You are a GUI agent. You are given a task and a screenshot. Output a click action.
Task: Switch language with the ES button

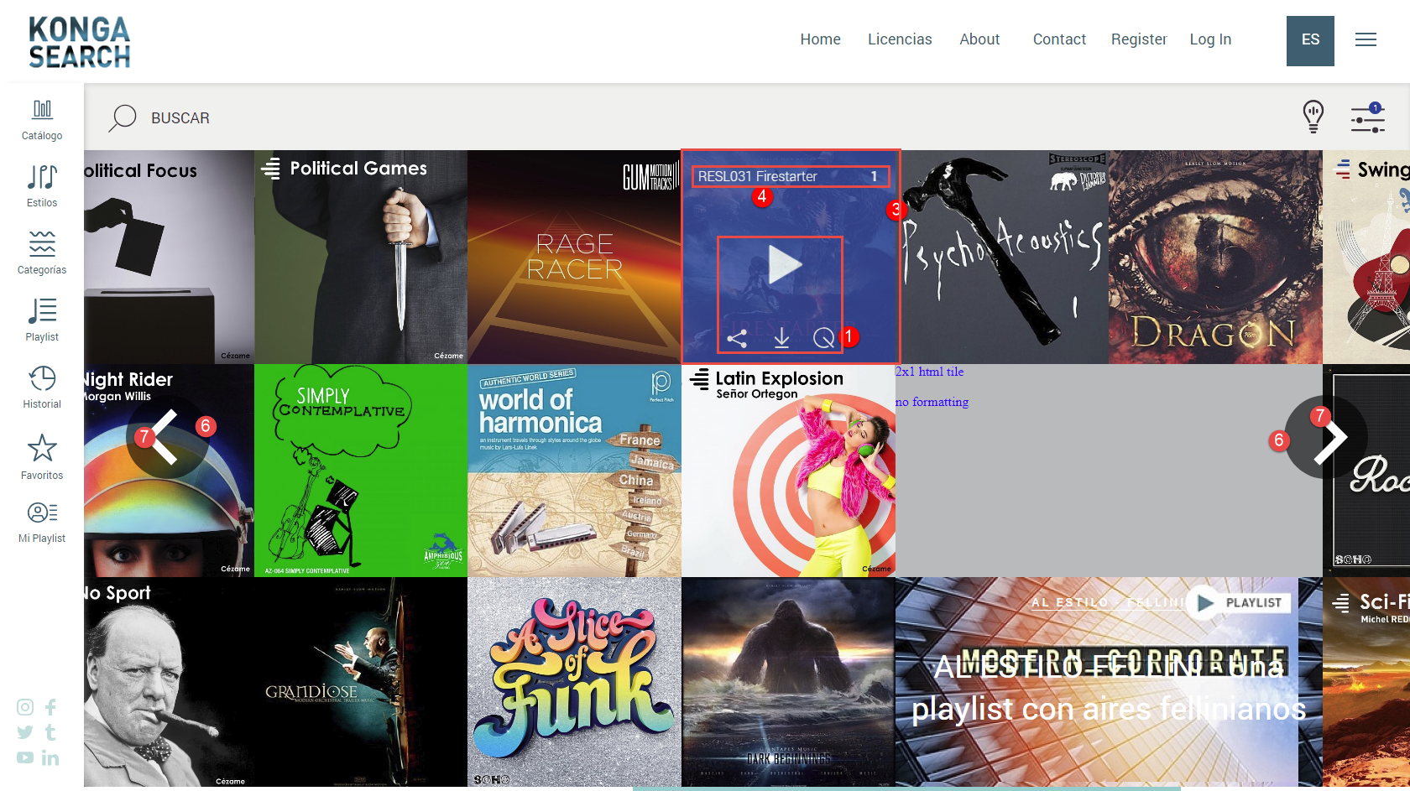(x=1310, y=40)
